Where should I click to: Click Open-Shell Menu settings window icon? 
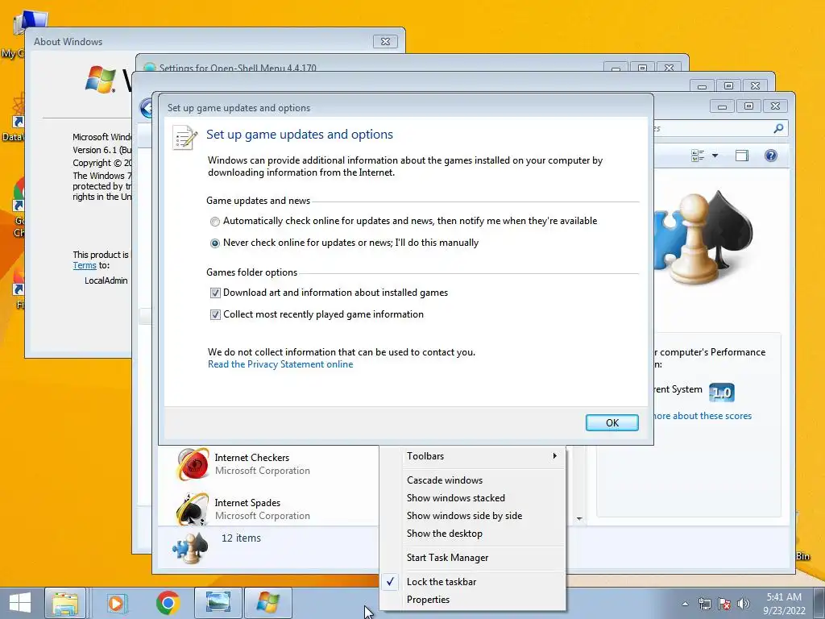coord(150,68)
